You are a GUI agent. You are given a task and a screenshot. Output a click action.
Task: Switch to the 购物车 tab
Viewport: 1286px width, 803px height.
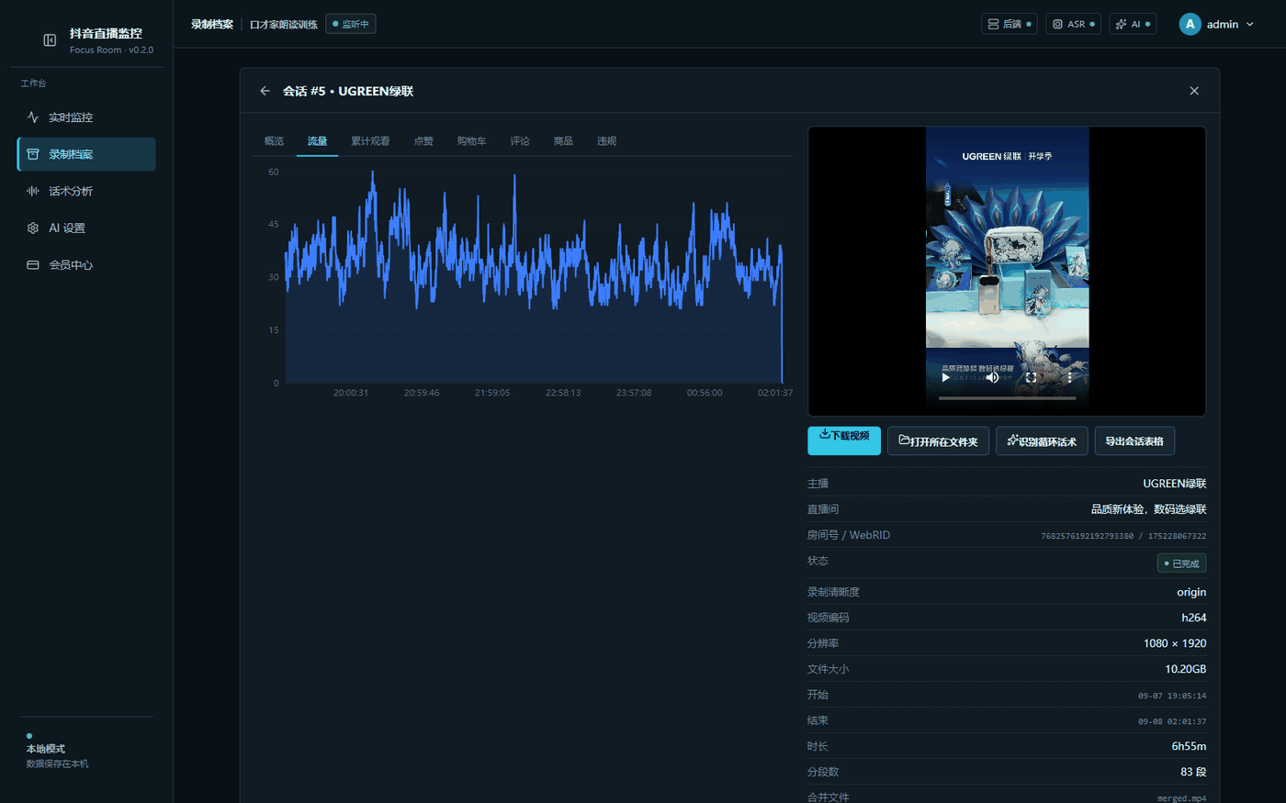[471, 141]
